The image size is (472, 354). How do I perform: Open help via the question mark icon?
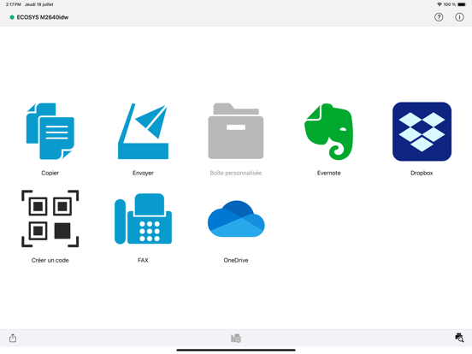pyautogui.click(x=439, y=17)
